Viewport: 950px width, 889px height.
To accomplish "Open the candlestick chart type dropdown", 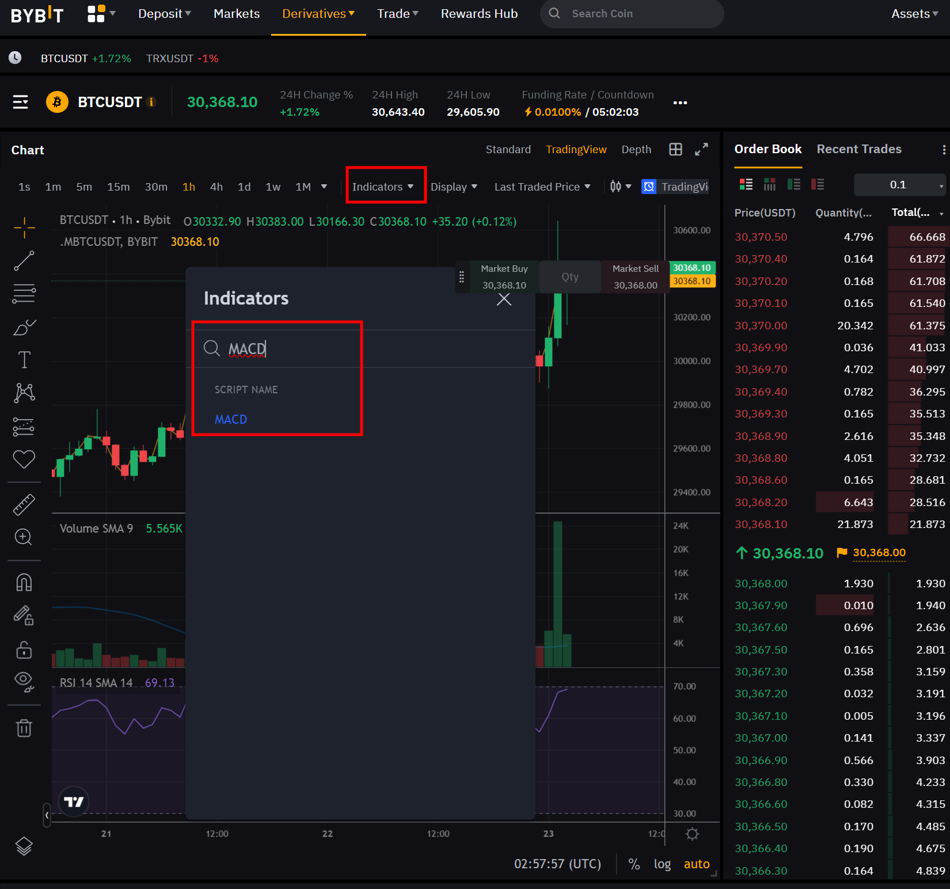I will [x=621, y=187].
